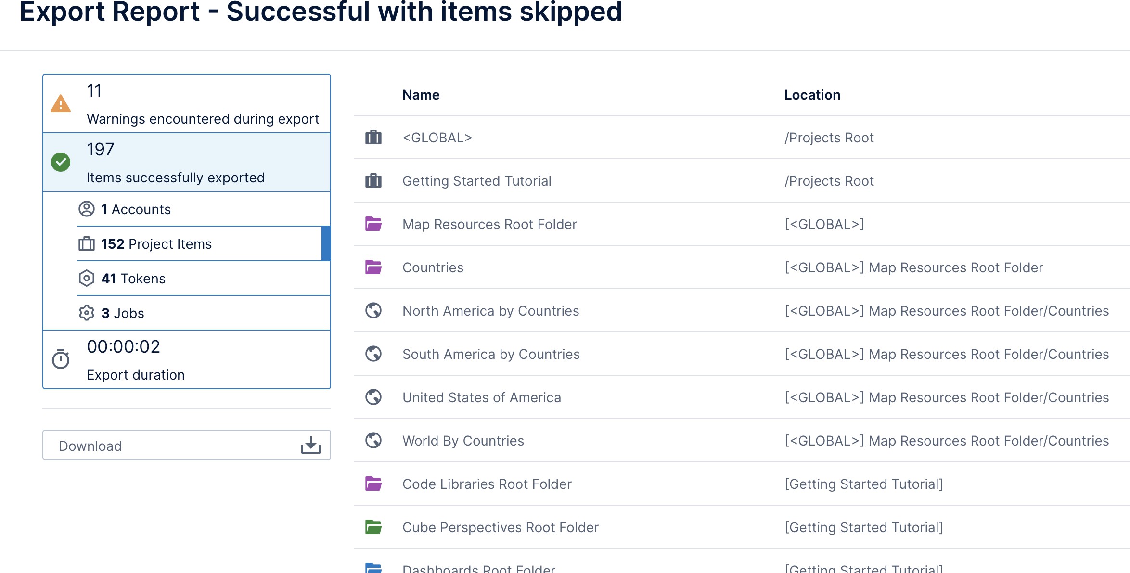Click the stopwatch export duration icon
This screenshot has width=1130, height=573.
61,359
